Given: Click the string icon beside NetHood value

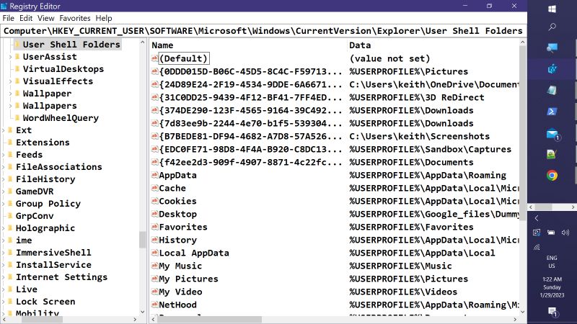Looking at the screenshot, I should (x=154, y=305).
